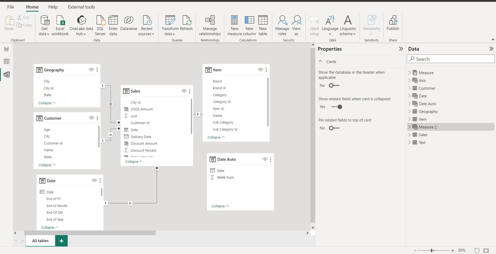Screen dimensions: 496x254
Task: Click the zoom slider handle
Action: [x=432, y=250]
